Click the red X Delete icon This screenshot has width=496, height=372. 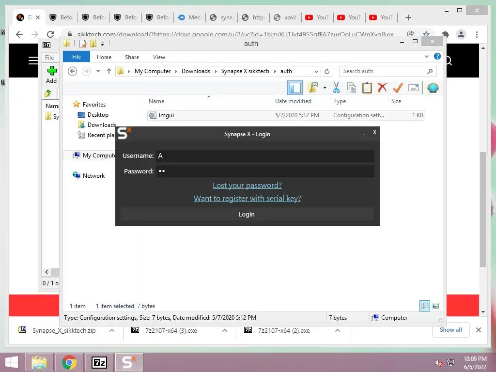click(382, 87)
